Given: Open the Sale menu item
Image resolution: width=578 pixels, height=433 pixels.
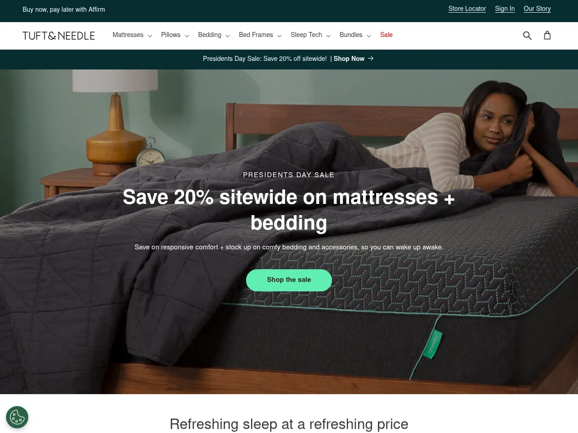Looking at the screenshot, I should click(x=386, y=35).
